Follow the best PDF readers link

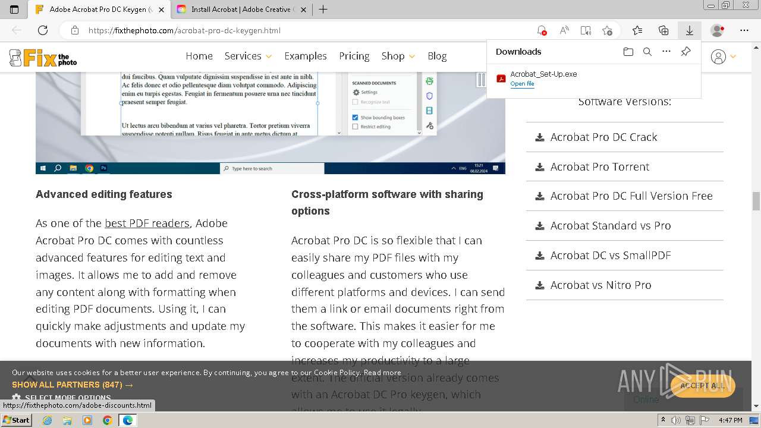click(x=147, y=223)
